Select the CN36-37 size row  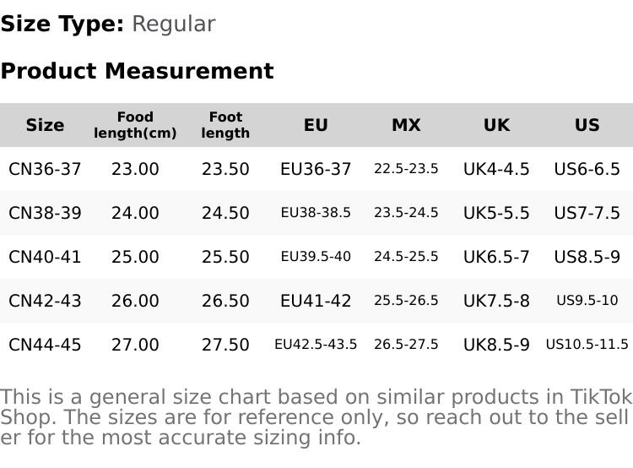[x=45, y=169]
